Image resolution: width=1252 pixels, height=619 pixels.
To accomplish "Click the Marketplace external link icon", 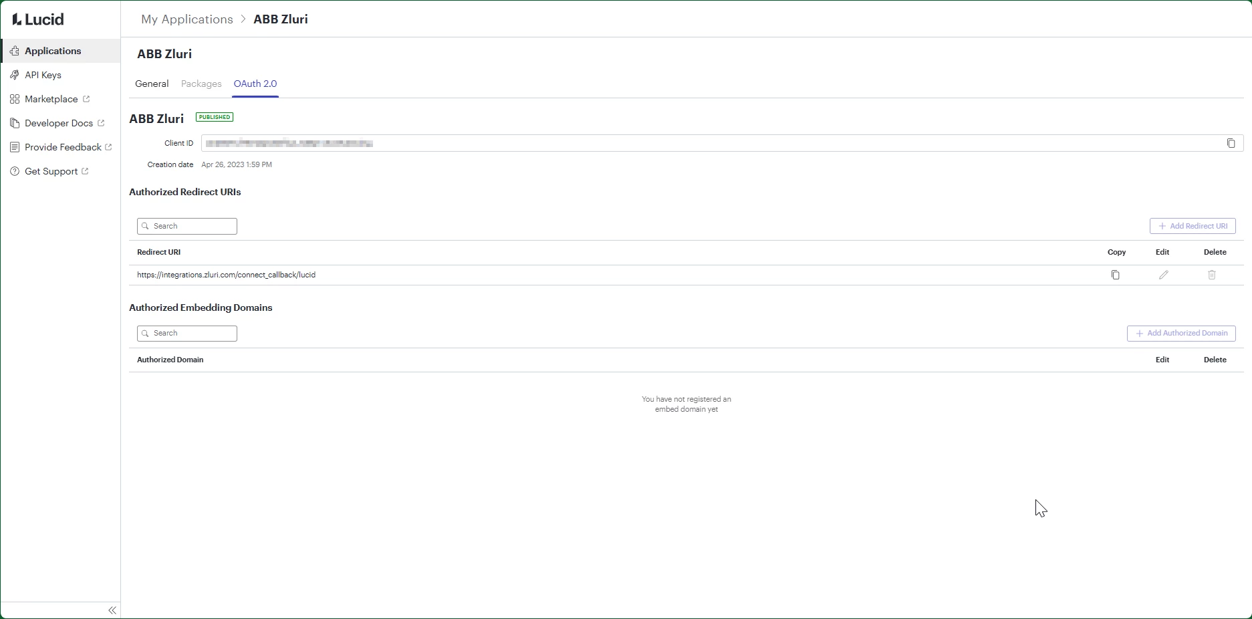I will pos(86,99).
